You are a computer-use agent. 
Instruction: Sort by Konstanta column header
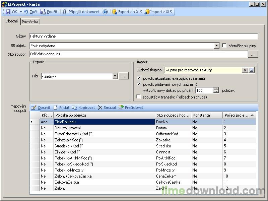point(207,115)
